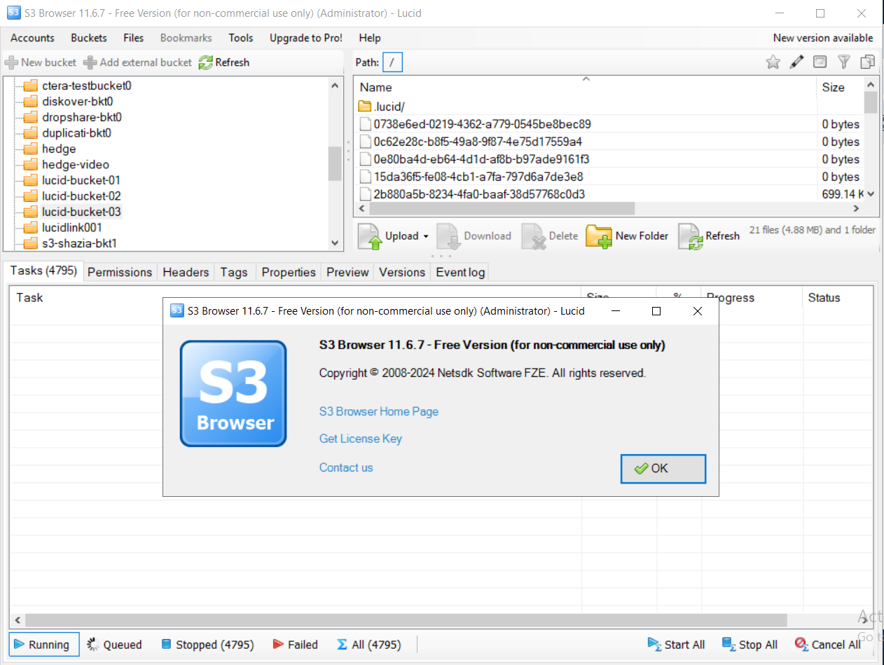Image resolution: width=884 pixels, height=665 pixels.
Task: Open the Upgrade to Pro! menu
Action: point(306,38)
